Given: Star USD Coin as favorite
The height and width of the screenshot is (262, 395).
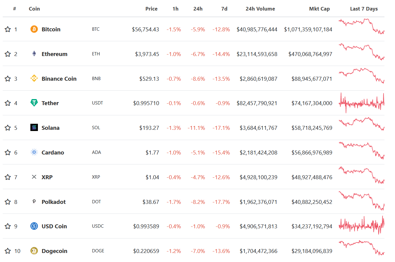Looking at the screenshot, I should (x=8, y=226).
